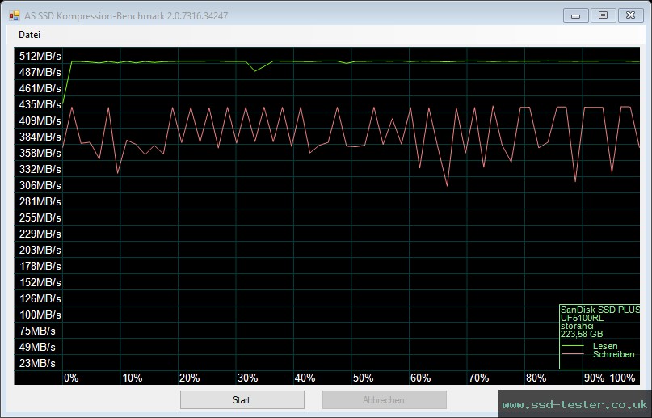
Task: Click the 435MB/s axis label
Action: pyautogui.click(x=40, y=105)
